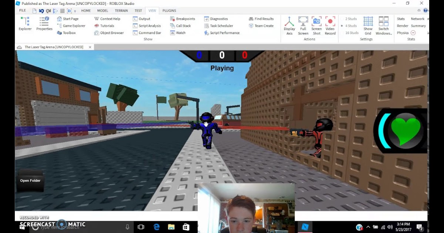Viewport: 444px width, 233px height.
Task: Switch to the TEST ribbon tab
Action: [138, 11]
